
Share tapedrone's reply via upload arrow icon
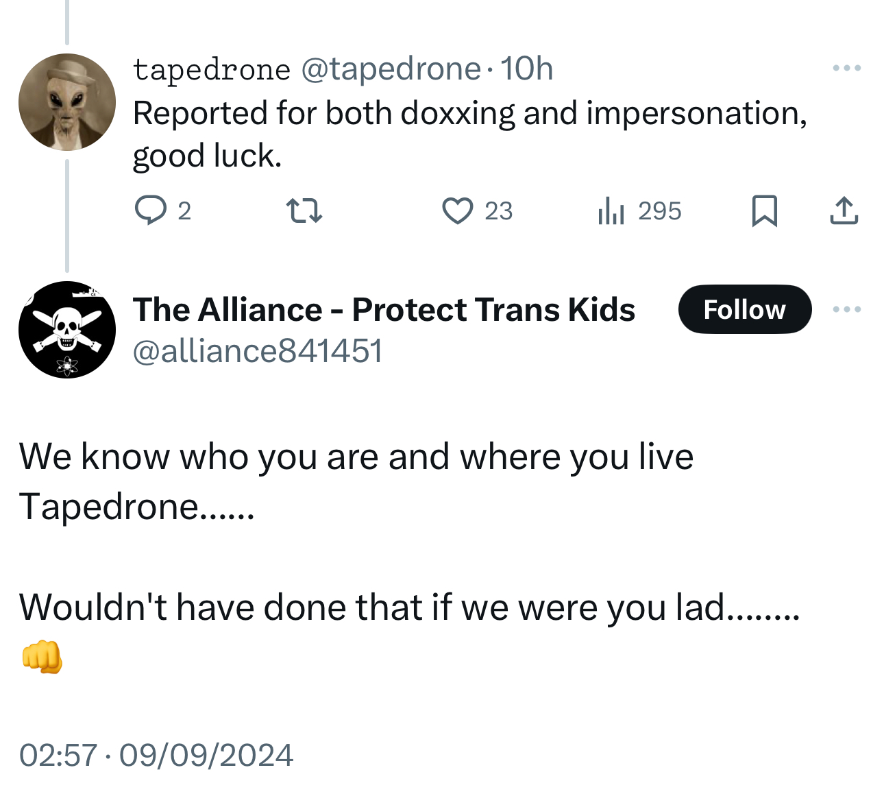pyautogui.click(x=844, y=210)
